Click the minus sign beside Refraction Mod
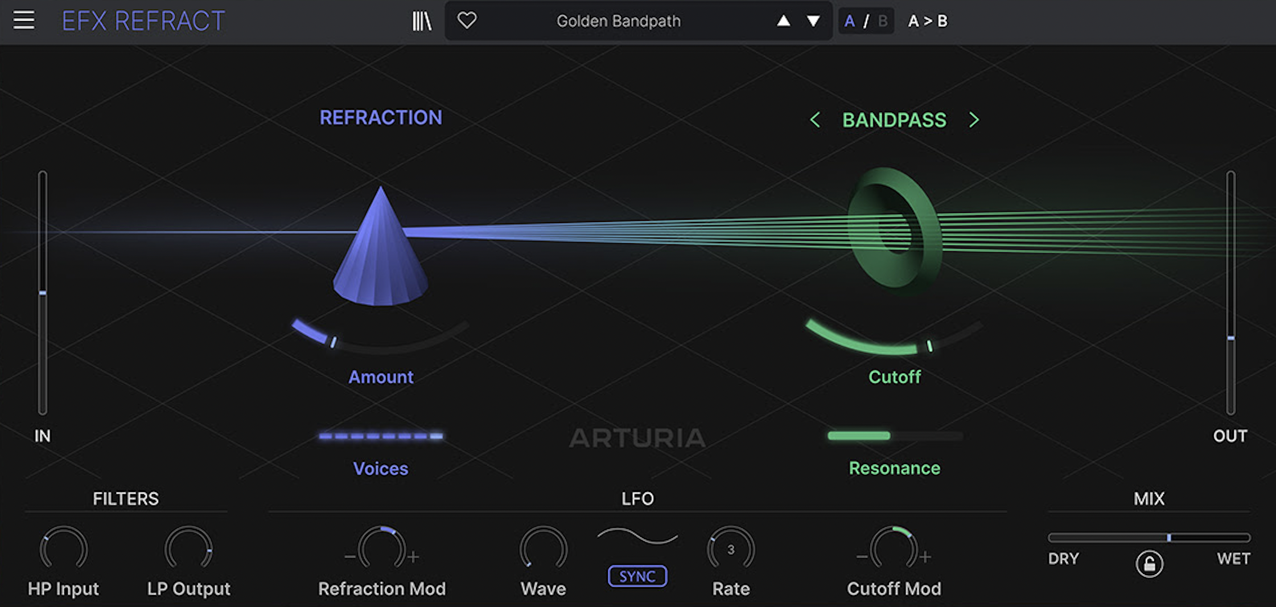The width and height of the screenshot is (1276, 607). coord(350,556)
